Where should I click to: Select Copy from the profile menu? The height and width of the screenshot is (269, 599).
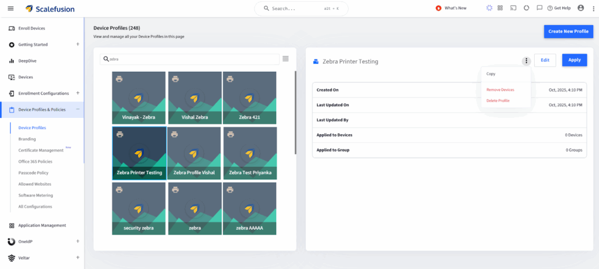click(x=491, y=74)
